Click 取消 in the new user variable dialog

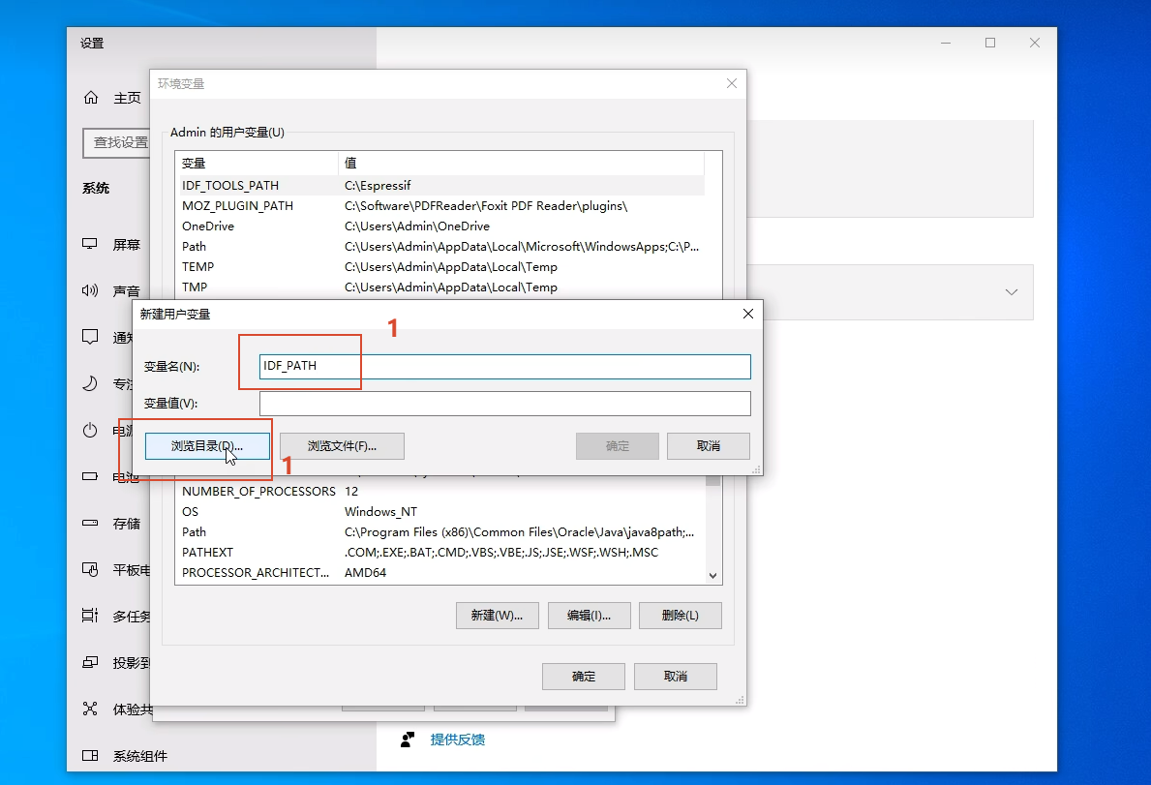[709, 446]
